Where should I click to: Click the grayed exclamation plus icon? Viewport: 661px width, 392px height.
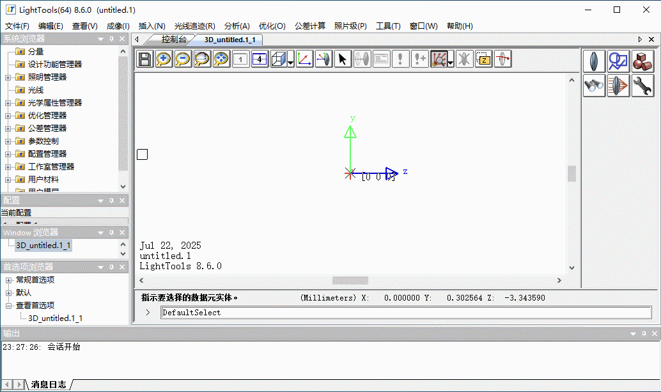pos(420,59)
